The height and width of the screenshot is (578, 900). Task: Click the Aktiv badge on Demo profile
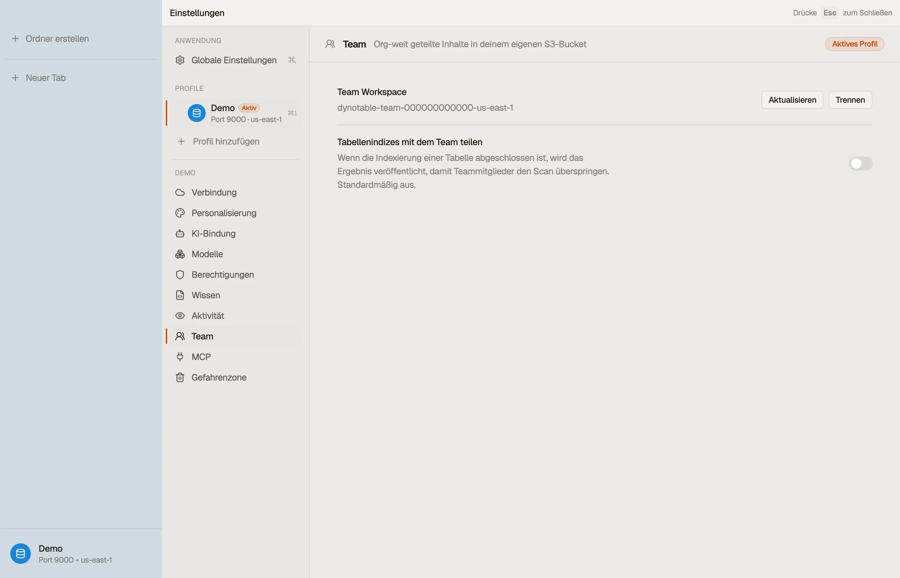(x=249, y=108)
